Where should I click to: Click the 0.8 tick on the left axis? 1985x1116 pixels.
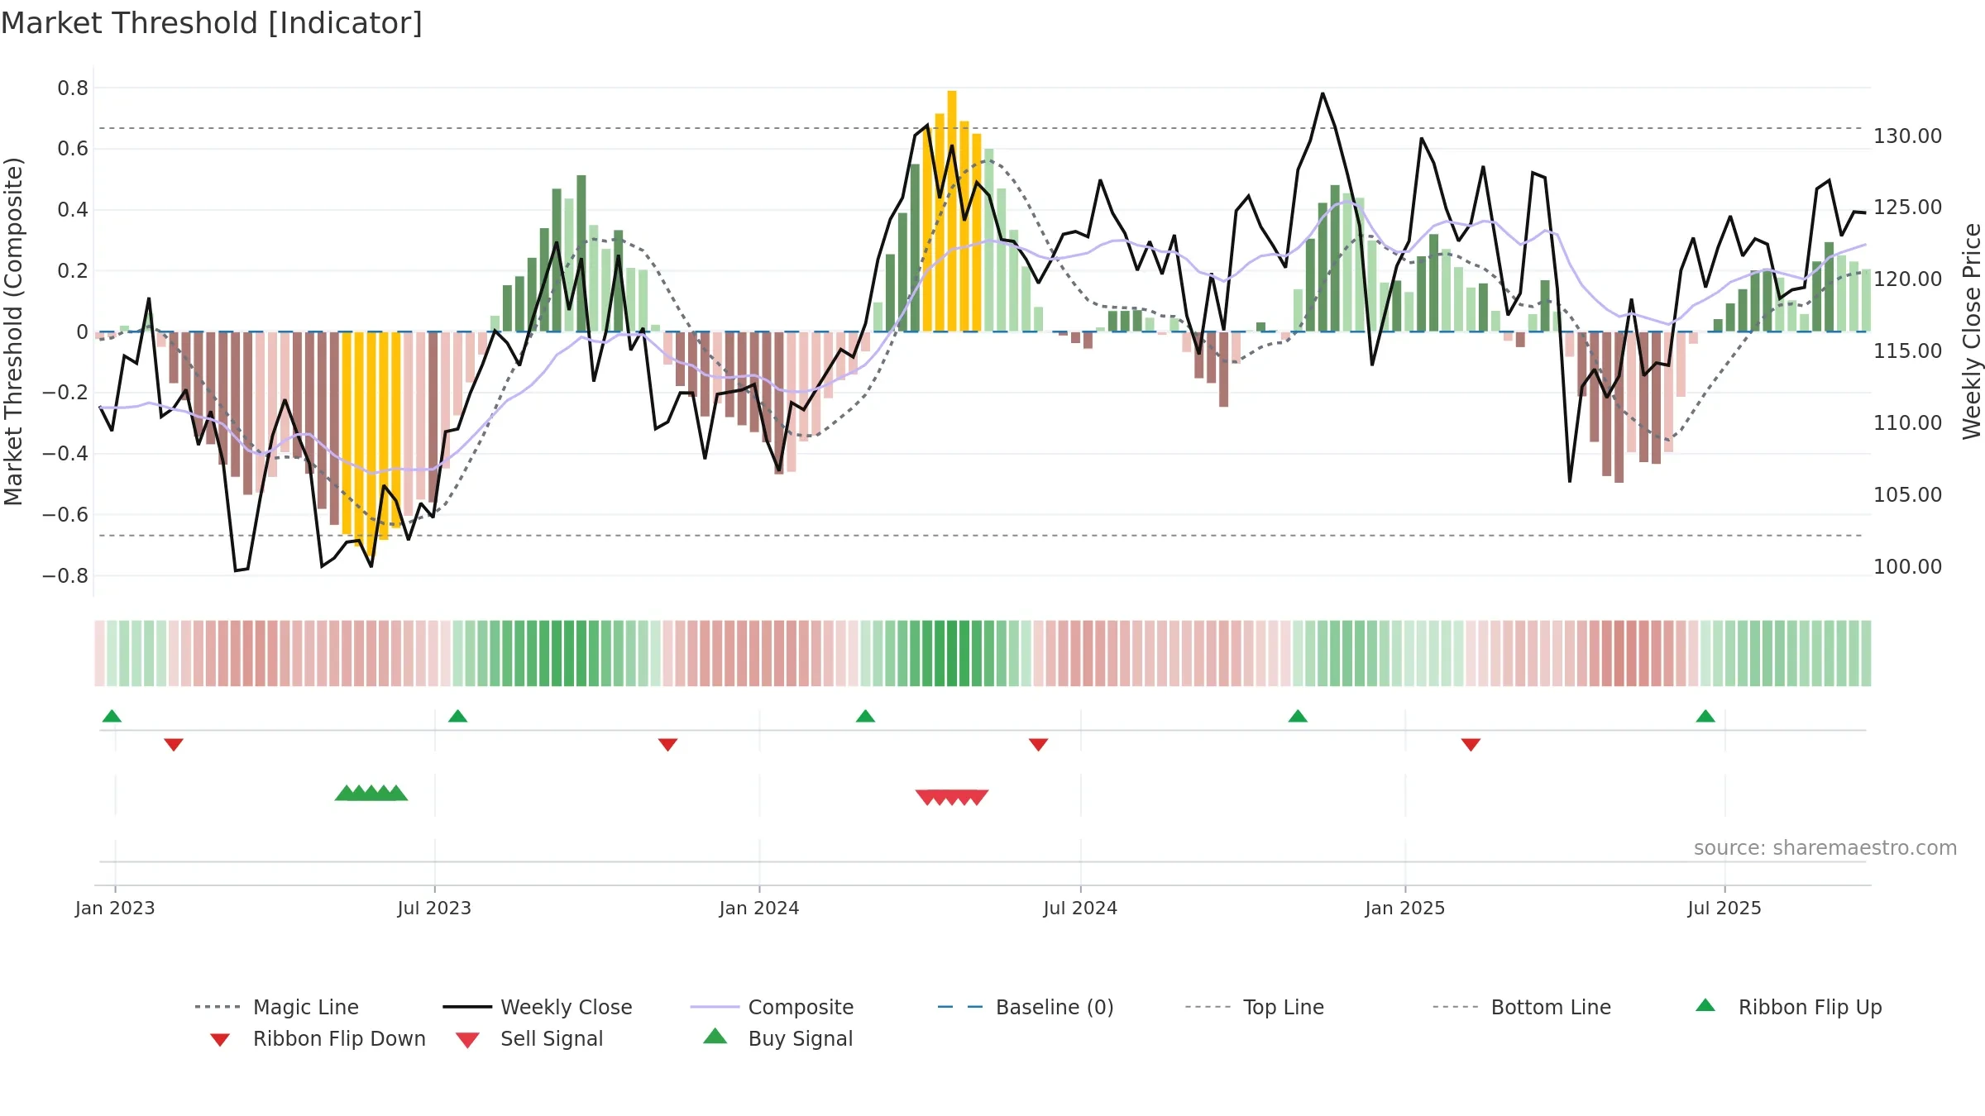73,88
